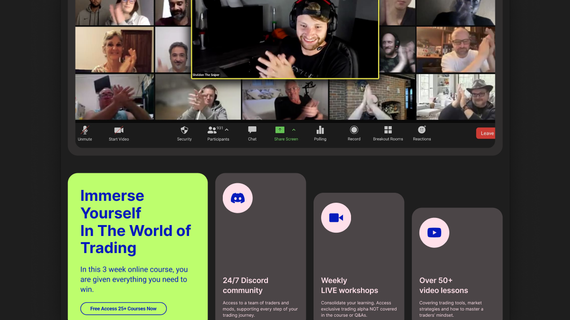Open the Chat bubble icon

[x=252, y=130]
